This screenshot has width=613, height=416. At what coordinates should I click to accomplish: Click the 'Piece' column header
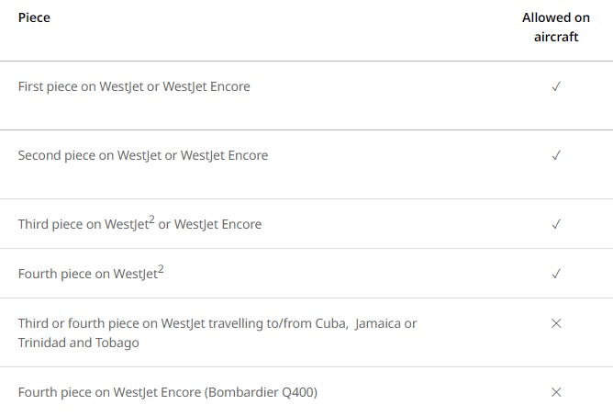click(34, 17)
